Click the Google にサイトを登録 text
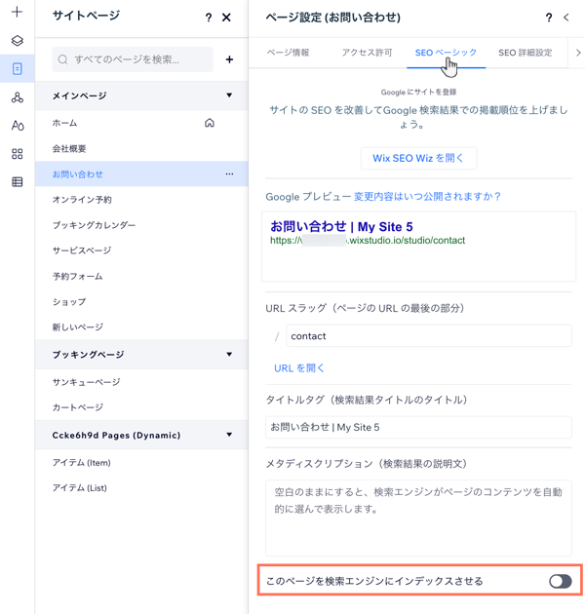The width and height of the screenshot is (585, 614). 418,92
